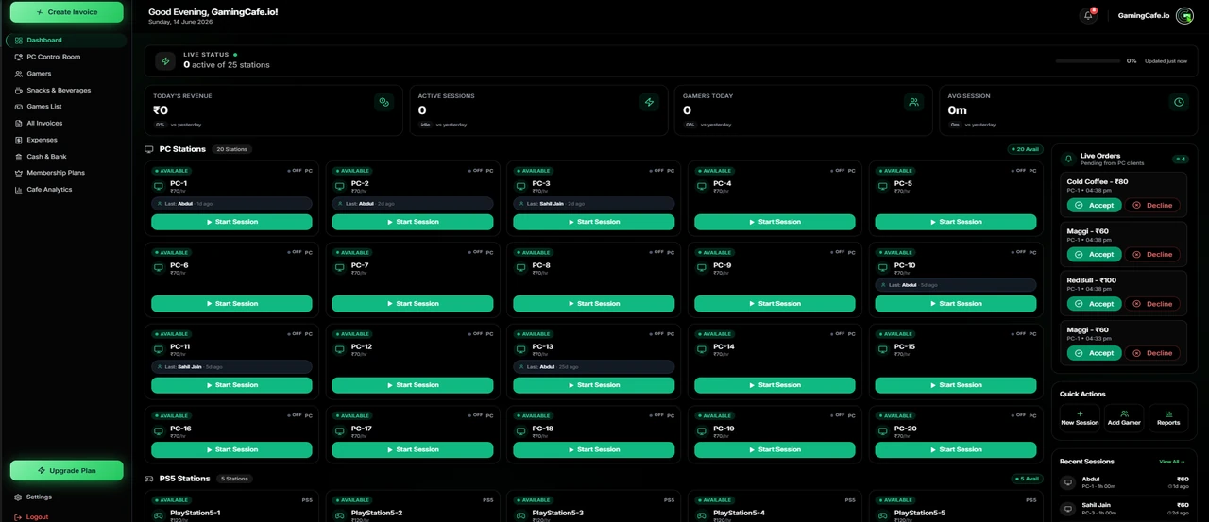The width and height of the screenshot is (1209, 522).
Task: Click the New Session quick action
Action: click(x=1080, y=417)
